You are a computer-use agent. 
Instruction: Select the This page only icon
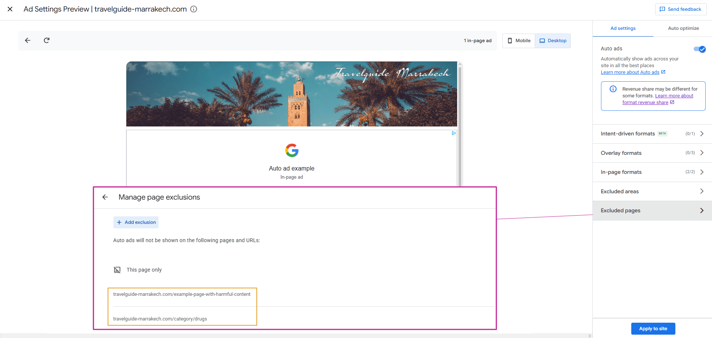pyautogui.click(x=117, y=270)
